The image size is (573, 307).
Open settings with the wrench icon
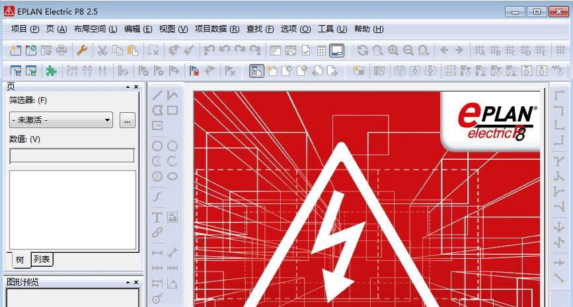point(82,50)
